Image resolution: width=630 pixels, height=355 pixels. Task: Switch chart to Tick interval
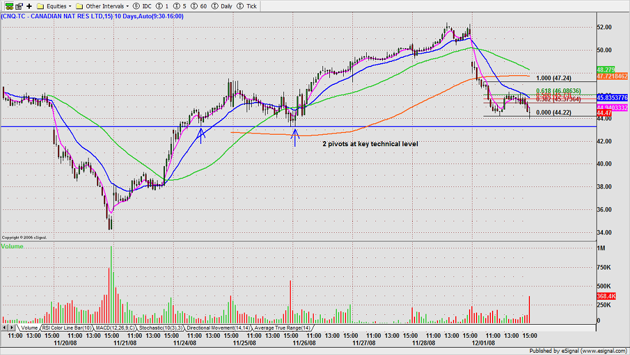pyautogui.click(x=247, y=6)
